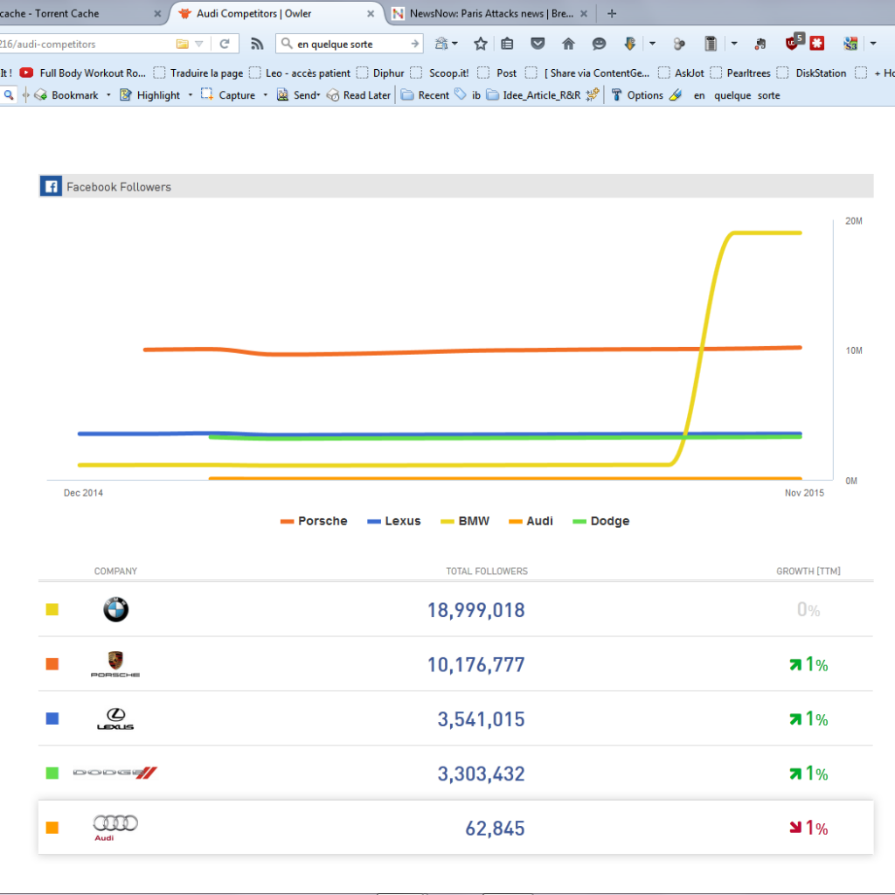Screen dimensions: 895x895
Task: Open the Highlight dropdown arrow
Action: point(190,95)
